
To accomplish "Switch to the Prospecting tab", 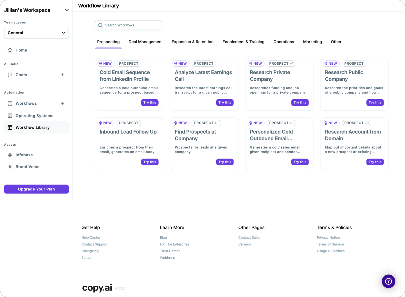I will [108, 42].
